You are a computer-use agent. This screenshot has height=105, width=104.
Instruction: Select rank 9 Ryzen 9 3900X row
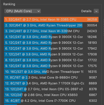coord(51,66)
